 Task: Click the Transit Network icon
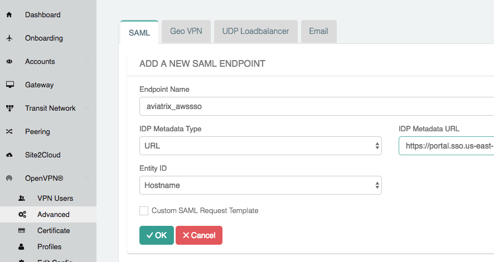(x=9, y=108)
